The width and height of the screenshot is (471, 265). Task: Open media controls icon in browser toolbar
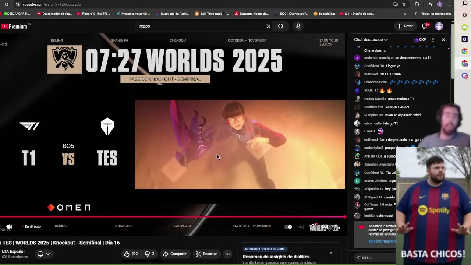coord(431,4)
